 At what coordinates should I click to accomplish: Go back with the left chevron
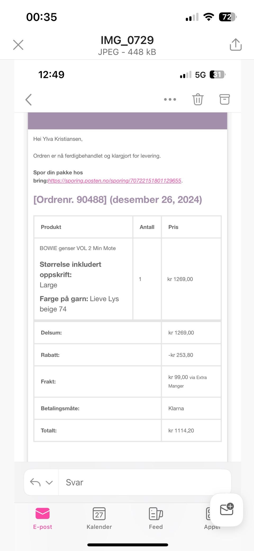tap(29, 100)
